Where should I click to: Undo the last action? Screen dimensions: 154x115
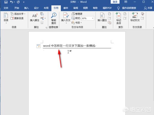point(12,2)
